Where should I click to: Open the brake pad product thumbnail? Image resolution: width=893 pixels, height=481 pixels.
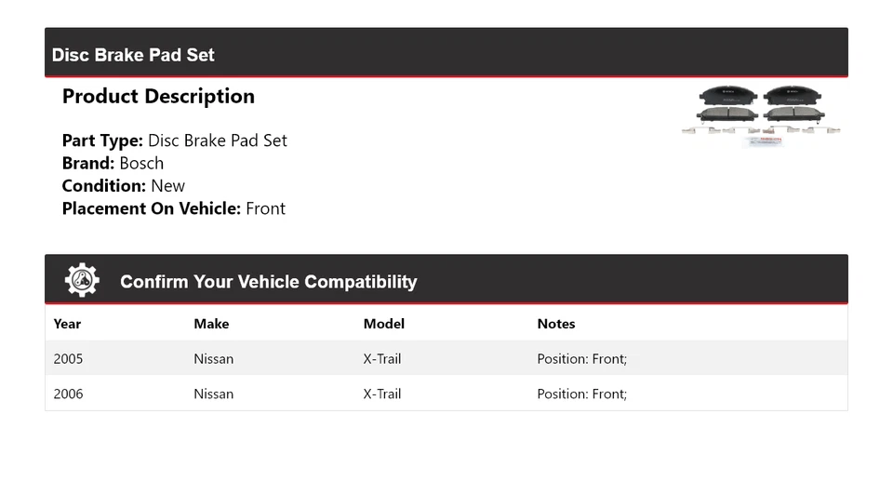tap(761, 116)
